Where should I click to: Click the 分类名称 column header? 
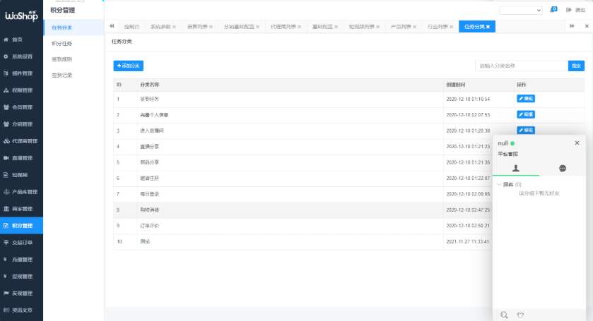[x=149, y=85]
